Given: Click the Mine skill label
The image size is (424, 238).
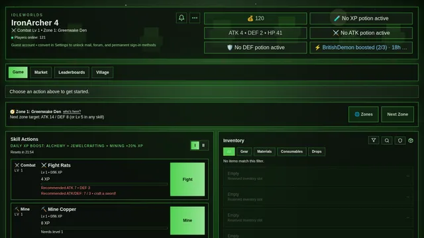Looking at the screenshot, I should click(22, 209).
